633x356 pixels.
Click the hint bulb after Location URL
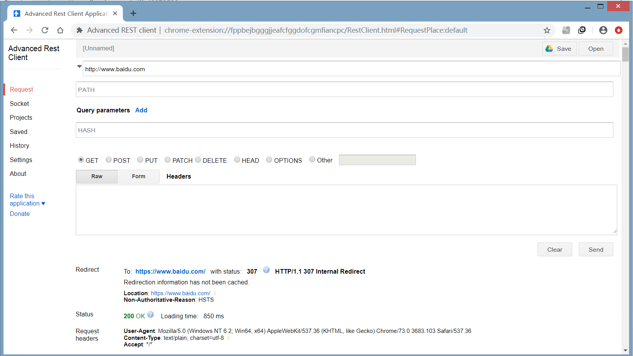215,292
